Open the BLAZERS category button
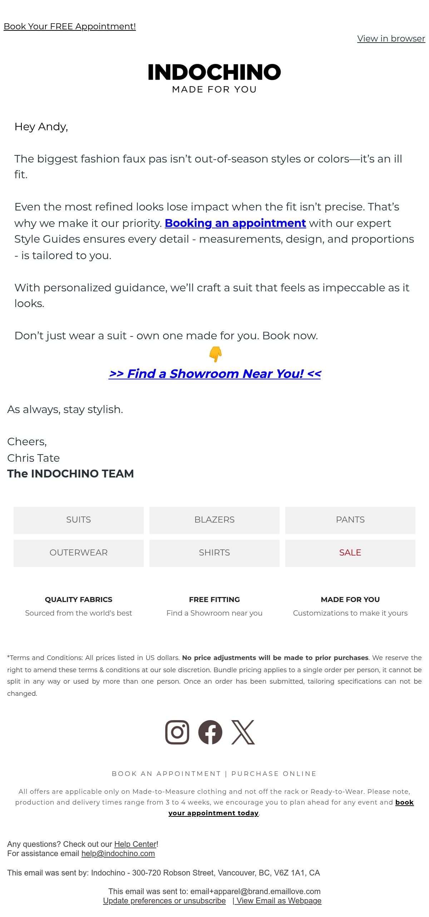Screen dimensions: 429x917 [x=214, y=520]
